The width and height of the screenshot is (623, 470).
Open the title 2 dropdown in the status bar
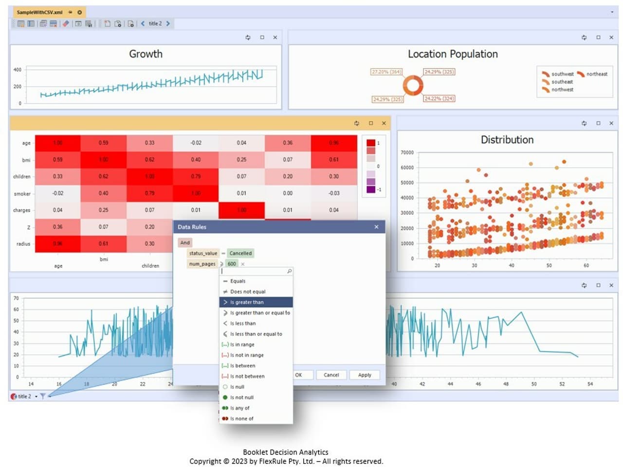tap(36, 396)
